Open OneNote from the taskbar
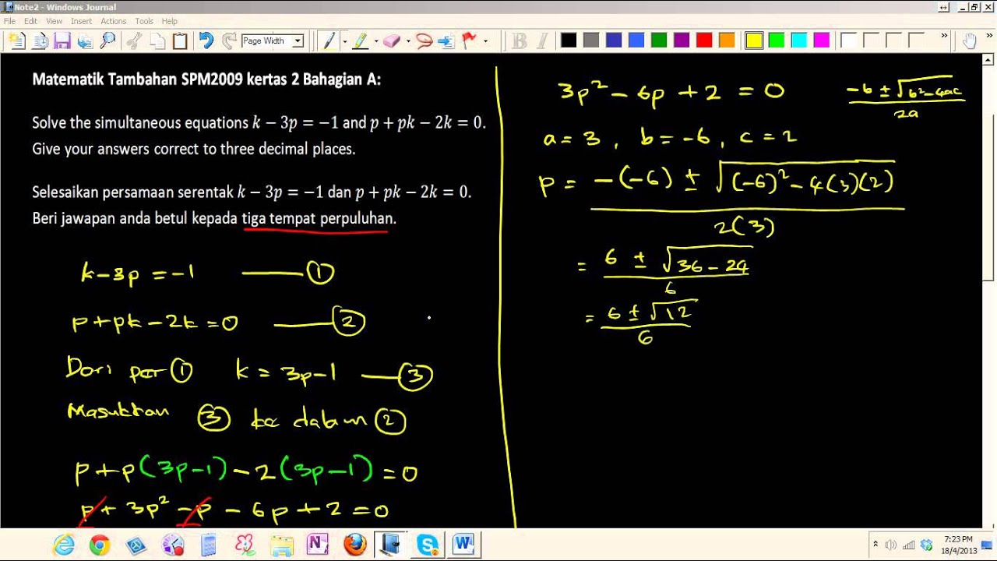Viewport: 997px width, 561px height. click(x=318, y=545)
